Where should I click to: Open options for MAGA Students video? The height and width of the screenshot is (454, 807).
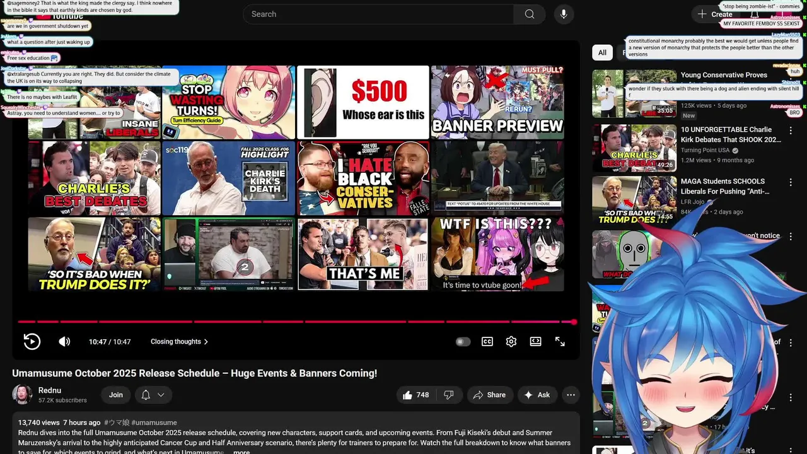(x=791, y=182)
